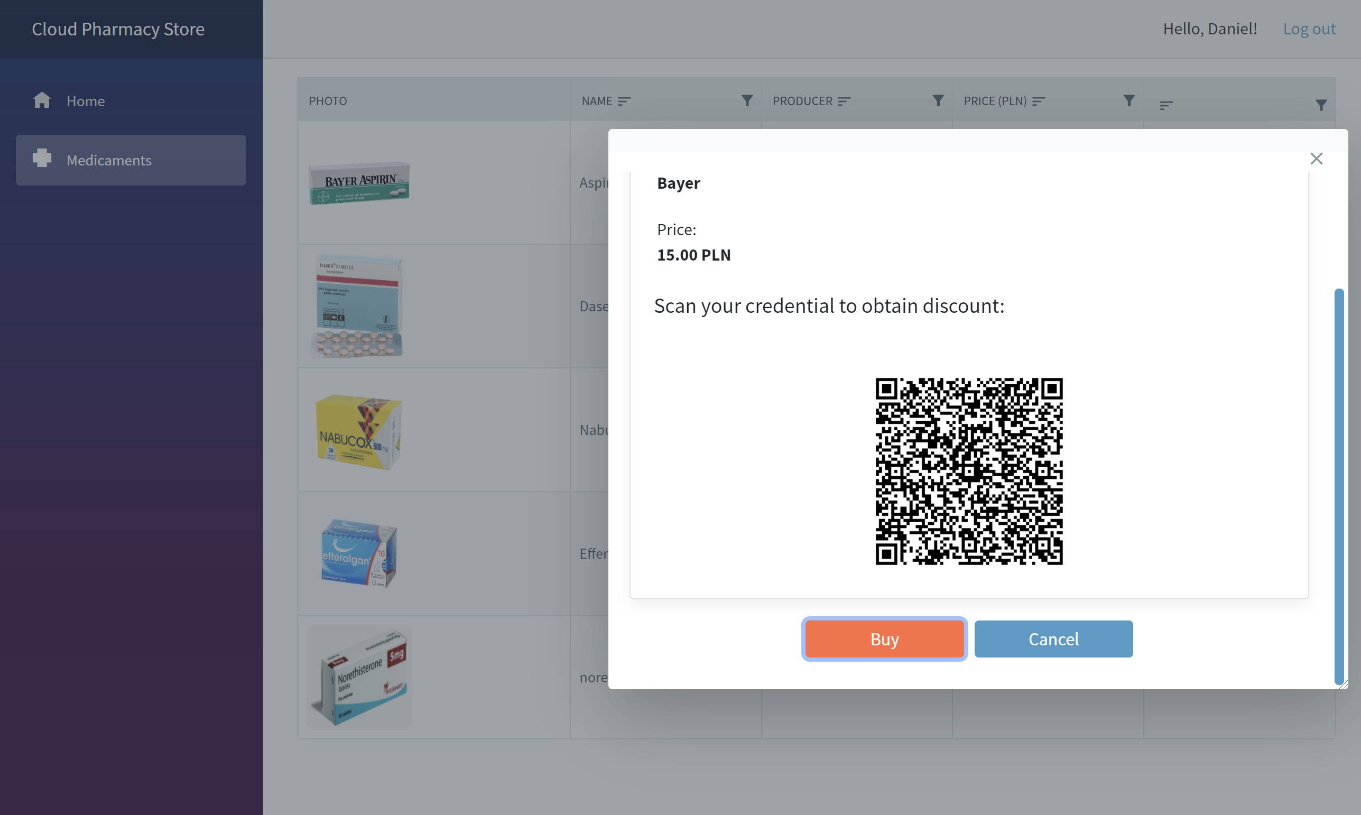1361x815 pixels.
Task: Select Medicaments in sidebar menu
Action: click(x=109, y=160)
